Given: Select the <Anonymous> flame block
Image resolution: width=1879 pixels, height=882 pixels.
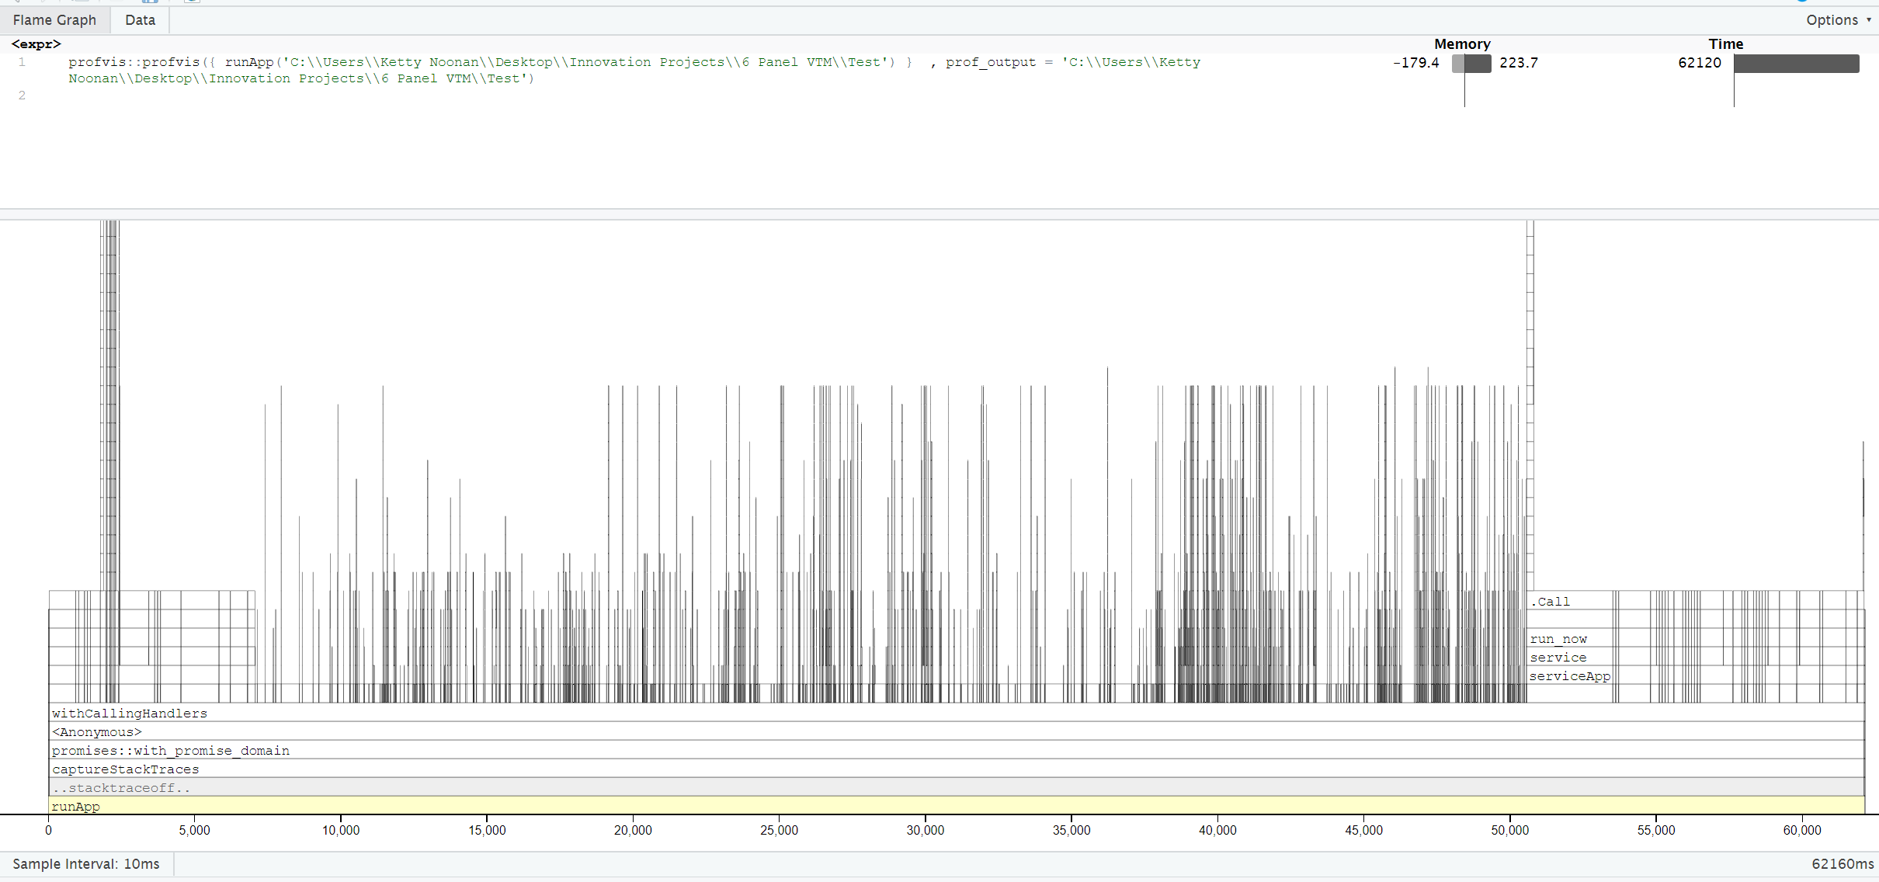Looking at the screenshot, I should [x=957, y=731].
